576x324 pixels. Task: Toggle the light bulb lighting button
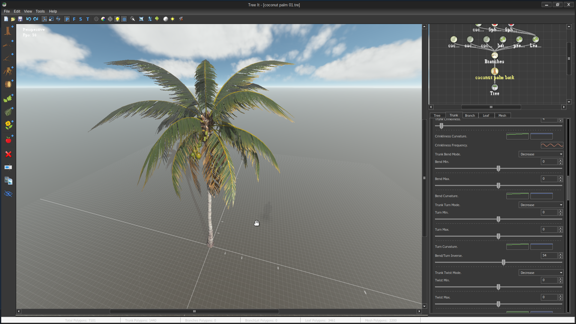pos(117,19)
